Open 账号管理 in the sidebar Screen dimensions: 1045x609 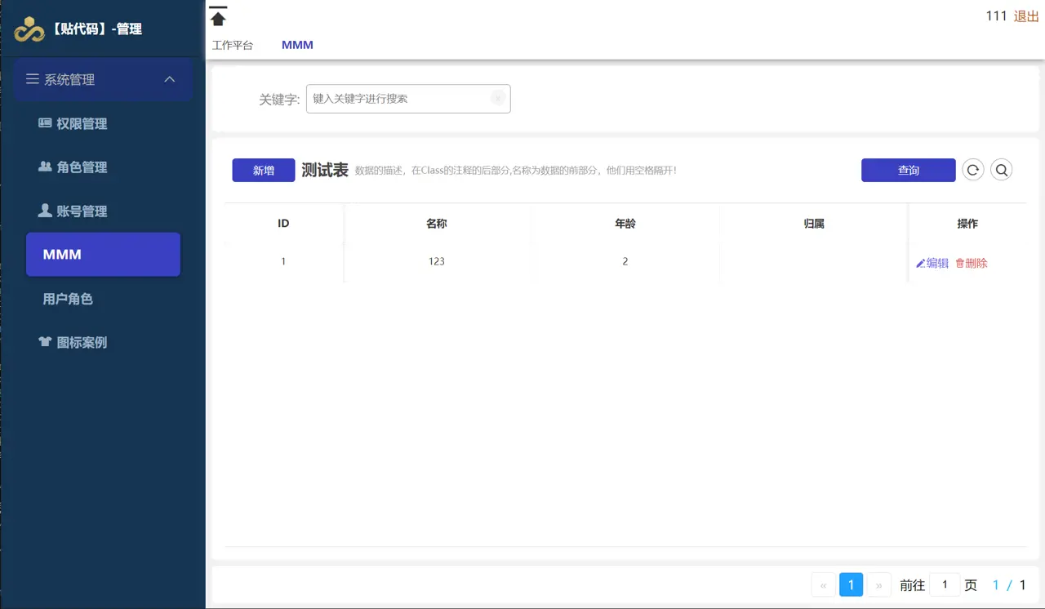point(73,211)
